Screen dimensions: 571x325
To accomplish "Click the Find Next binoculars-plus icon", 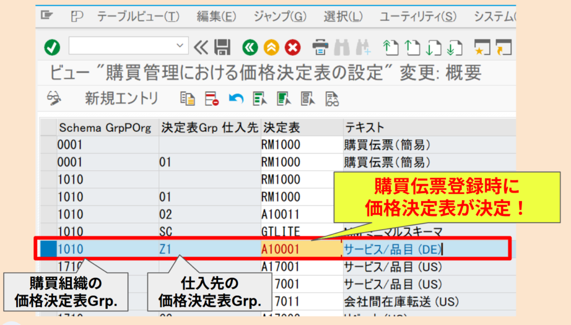I will 363,48.
